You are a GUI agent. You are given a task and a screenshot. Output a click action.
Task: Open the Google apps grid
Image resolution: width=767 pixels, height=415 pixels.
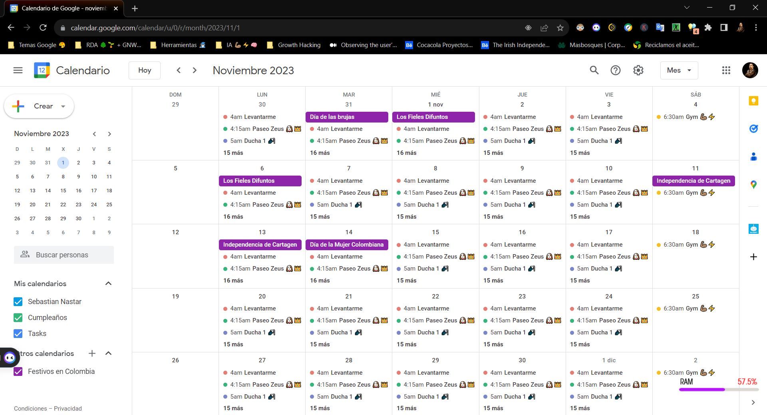pyautogui.click(x=726, y=70)
